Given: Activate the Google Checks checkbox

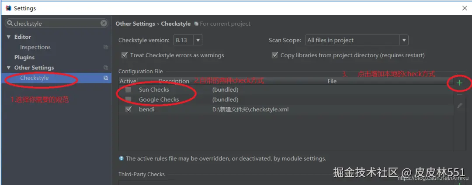Looking at the screenshot, I should 128,99.
